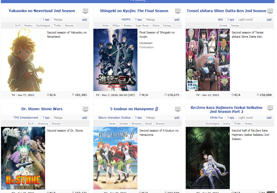Click Dr. Stone Stone Wars poster image
This screenshot has width=277, height=193.
point(23,158)
